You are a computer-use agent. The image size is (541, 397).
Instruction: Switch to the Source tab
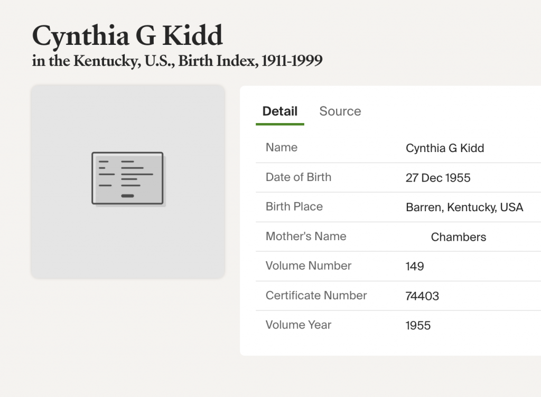[340, 111]
